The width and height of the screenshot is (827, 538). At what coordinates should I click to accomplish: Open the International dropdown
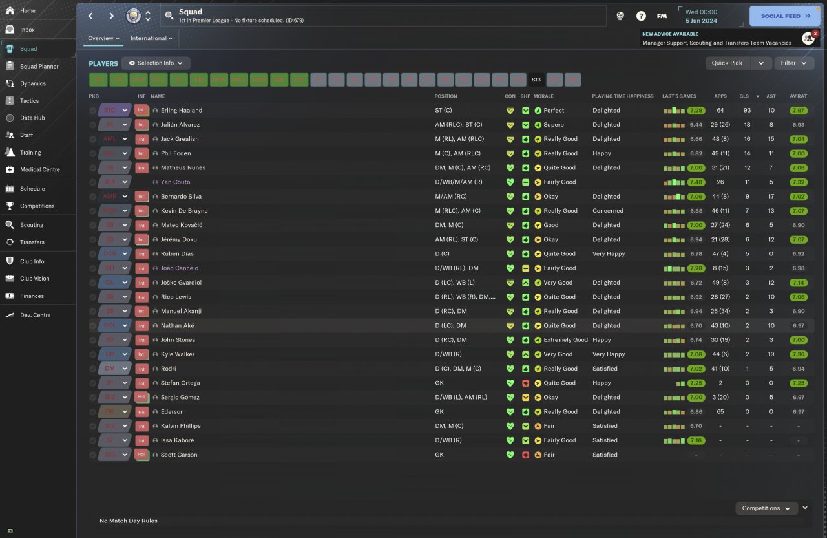[x=151, y=38]
